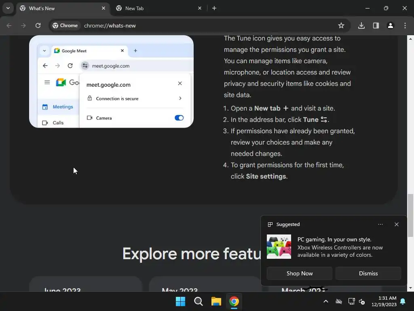Open the Downloads icon in toolbar
Screen dimensions: 414x311
361,26
